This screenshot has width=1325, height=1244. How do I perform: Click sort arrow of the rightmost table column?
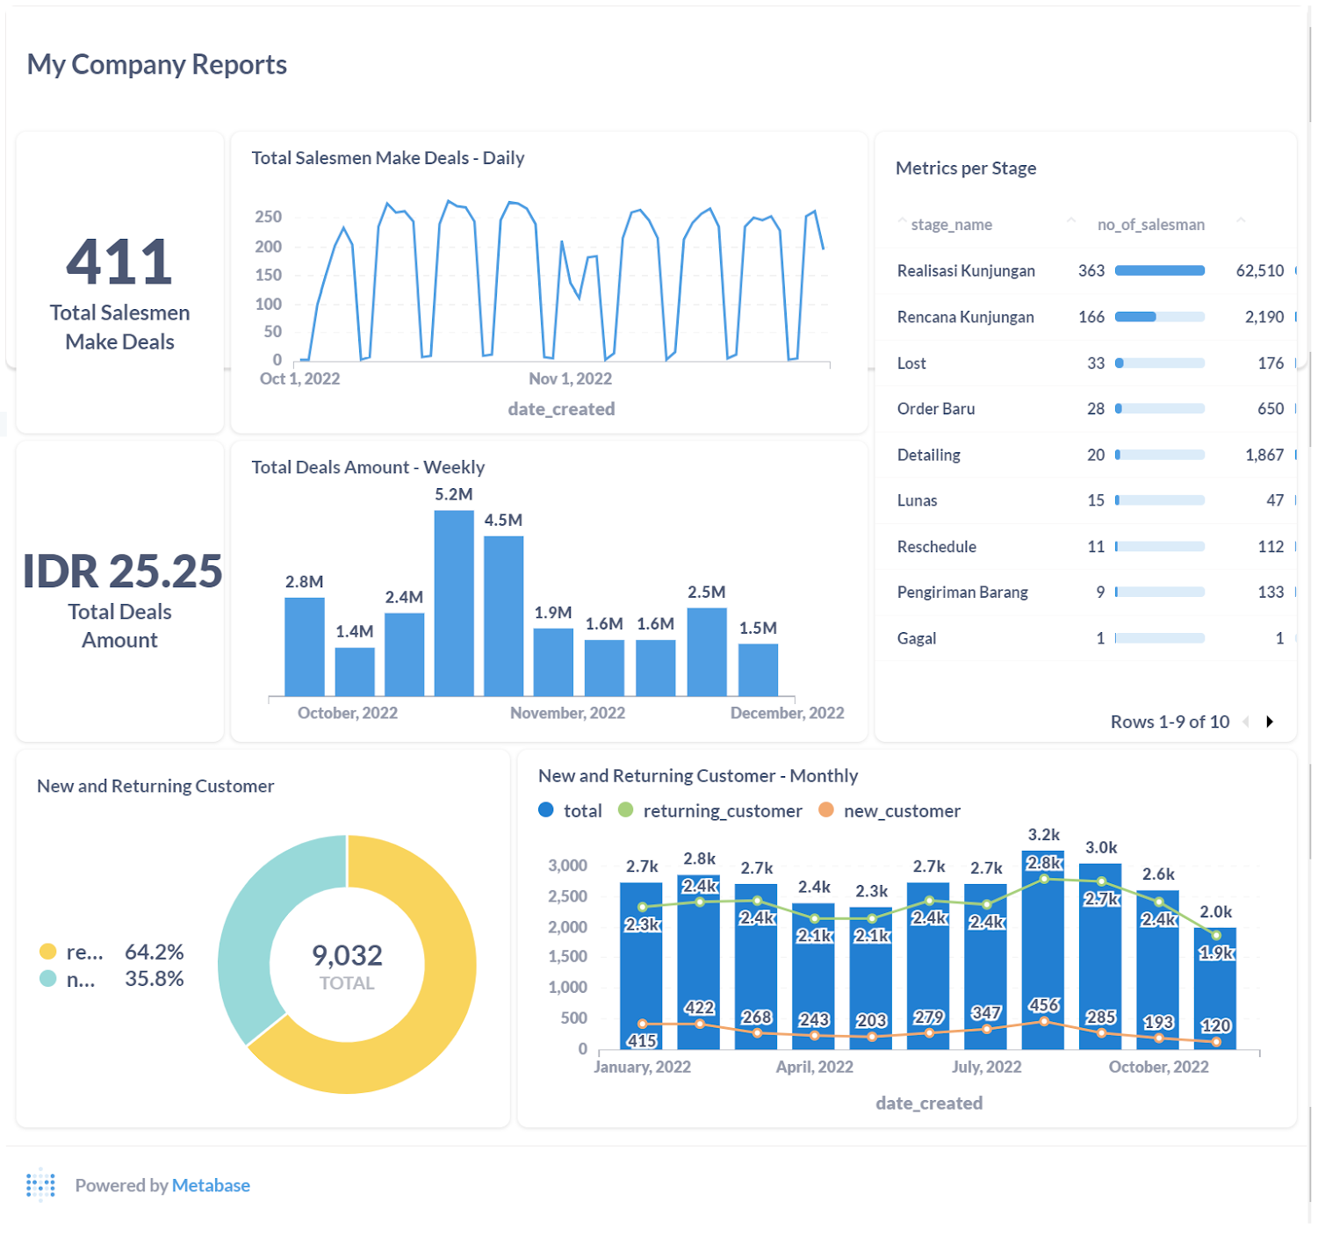(1241, 220)
